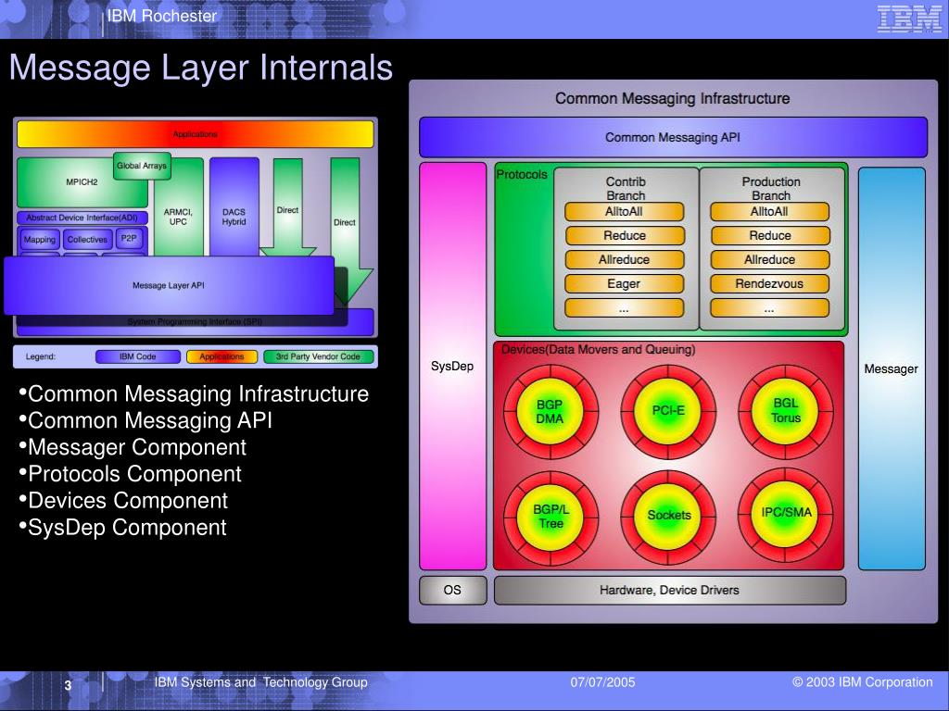Click the Collectives box

[87, 240]
